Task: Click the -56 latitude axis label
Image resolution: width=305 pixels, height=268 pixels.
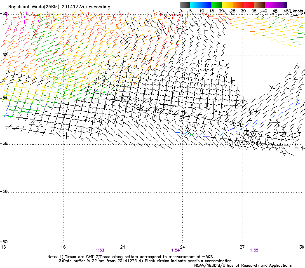Action: pos(4,143)
